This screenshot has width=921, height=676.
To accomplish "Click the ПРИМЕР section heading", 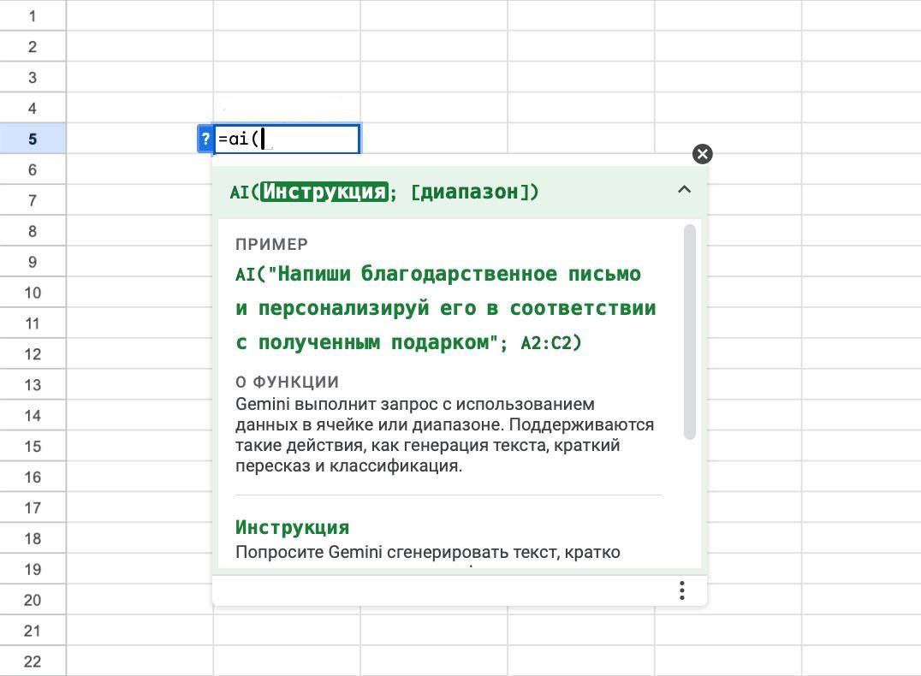I will pyautogui.click(x=271, y=244).
